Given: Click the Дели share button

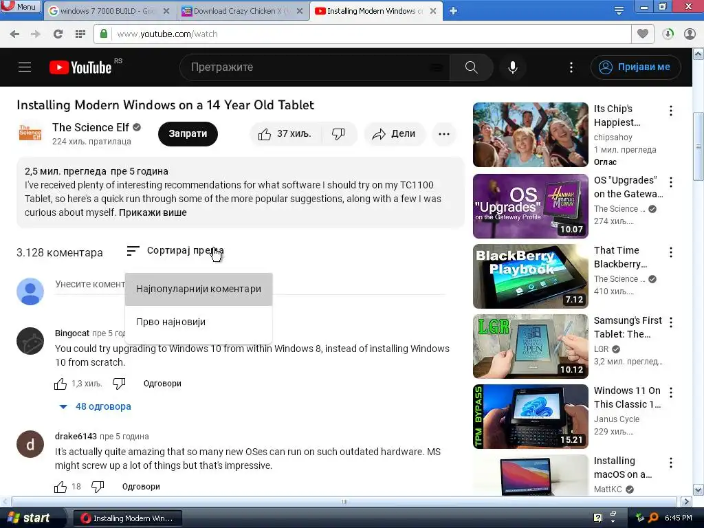Looking at the screenshot, I should click(394, 134).
